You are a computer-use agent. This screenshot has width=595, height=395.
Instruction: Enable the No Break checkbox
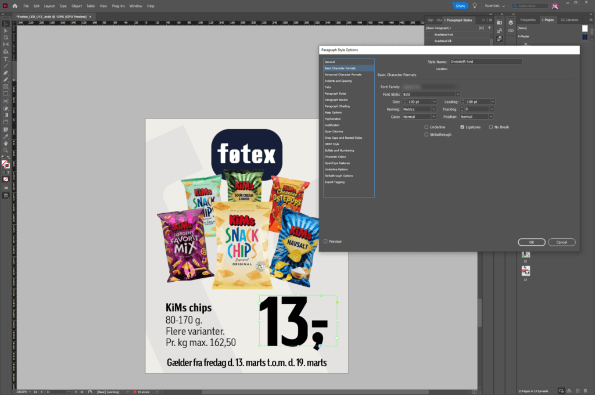pyautogui.click(x=490, y=127)
